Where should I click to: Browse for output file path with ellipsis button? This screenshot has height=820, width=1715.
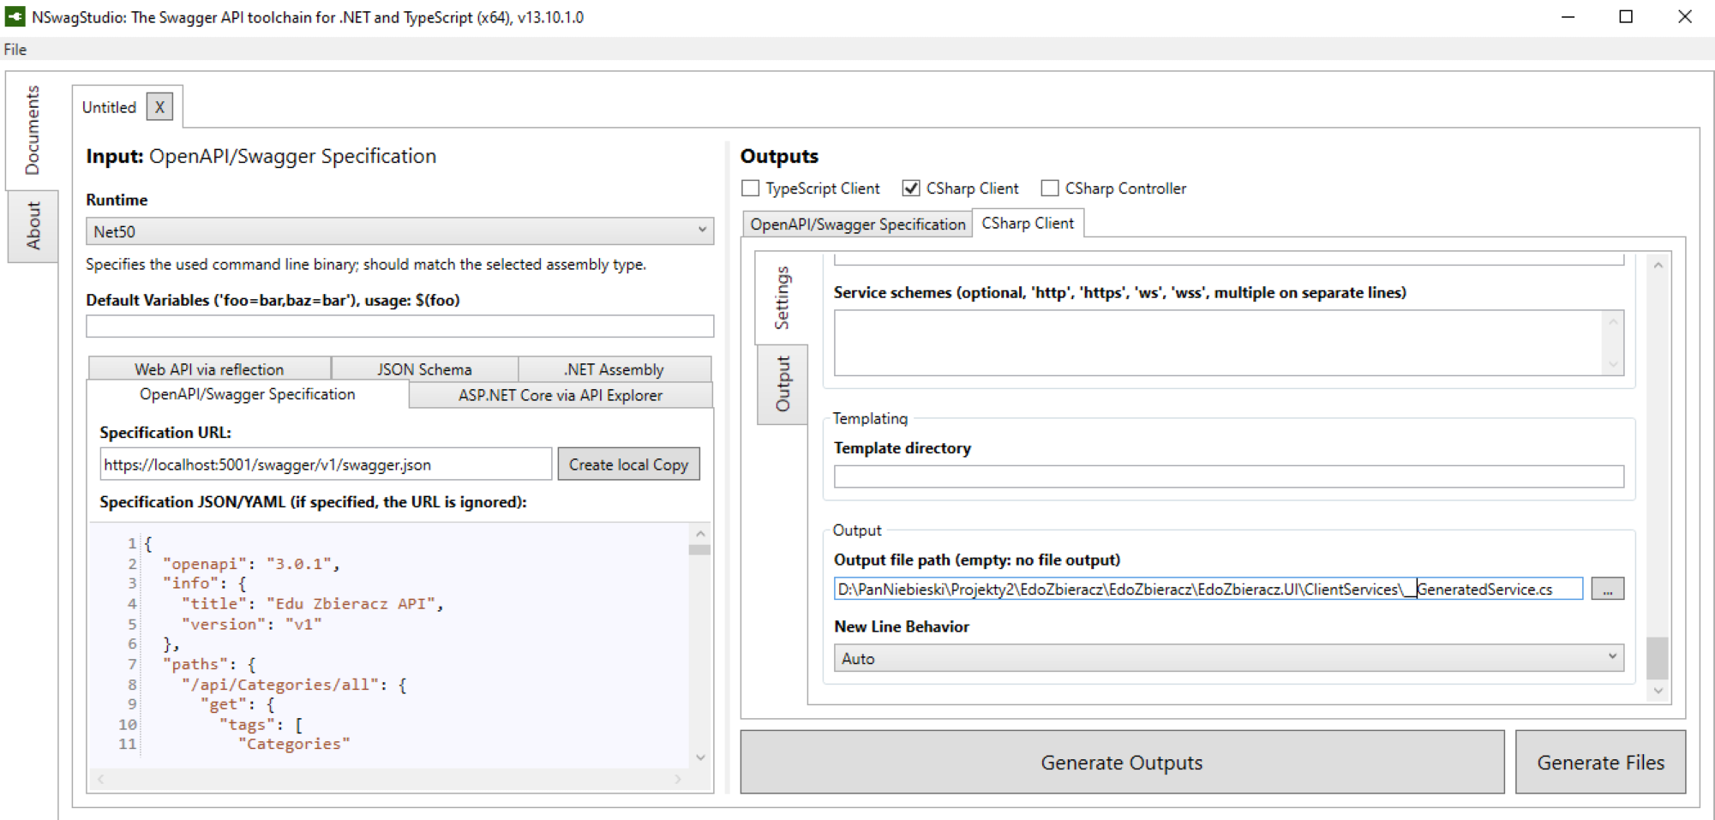tap(1608, 590)
